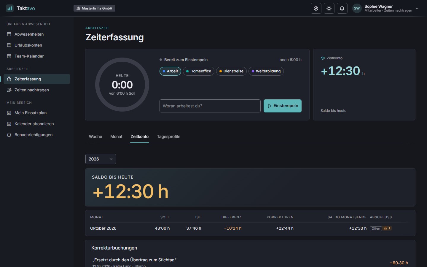Click the Oktober 2026 month cell

pyautogui.click(x=103, y=228)
